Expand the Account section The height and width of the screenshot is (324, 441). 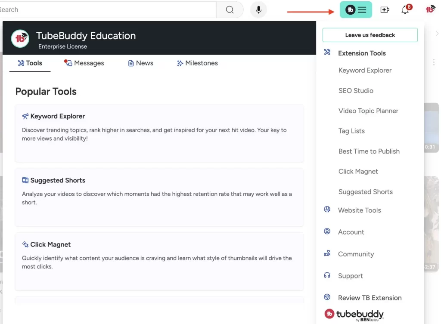click(x=351, y=232)
